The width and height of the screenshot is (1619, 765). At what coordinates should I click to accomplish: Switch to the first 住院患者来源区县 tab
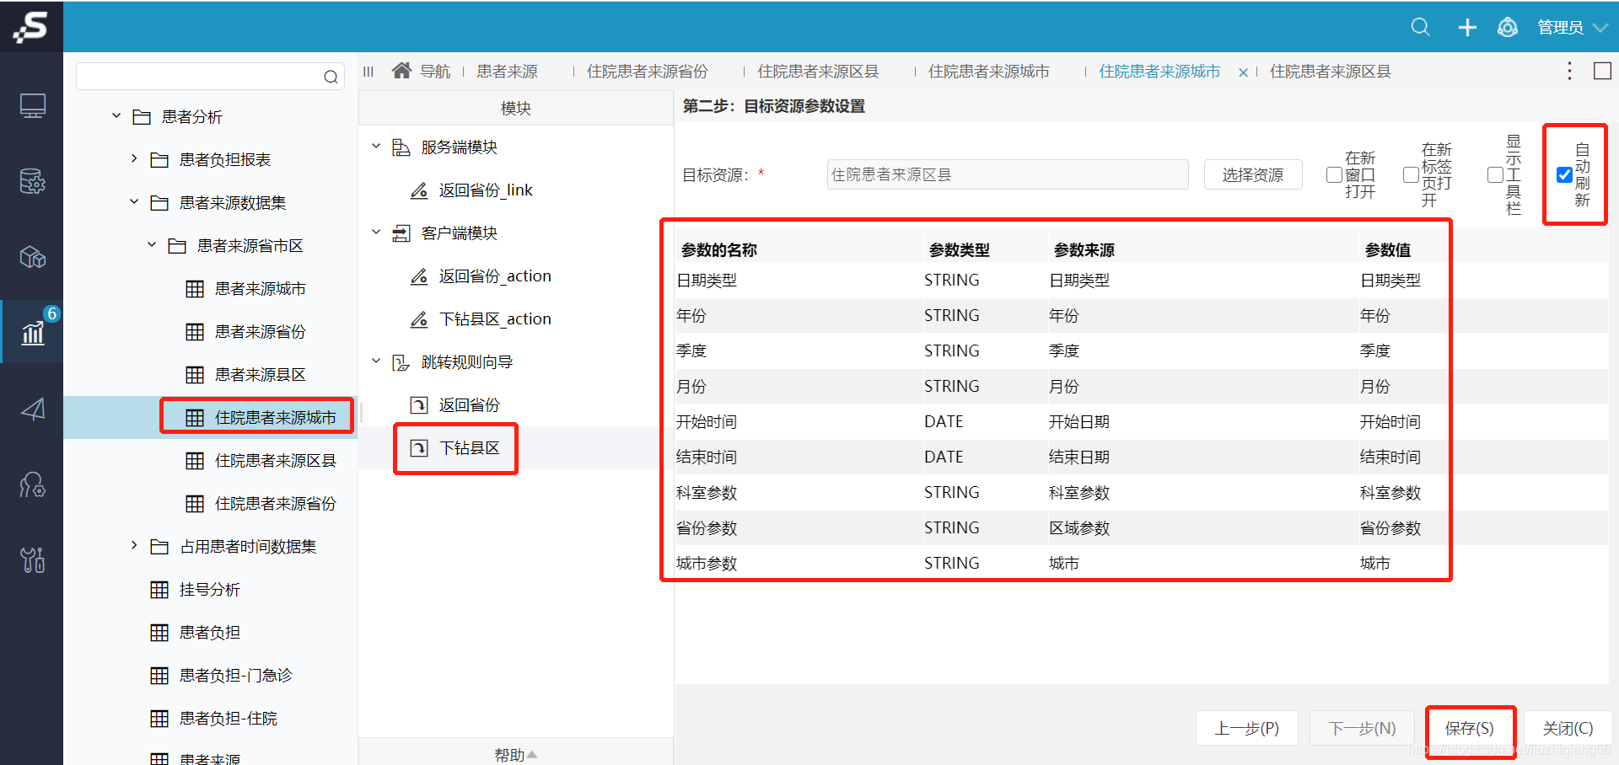818,72
